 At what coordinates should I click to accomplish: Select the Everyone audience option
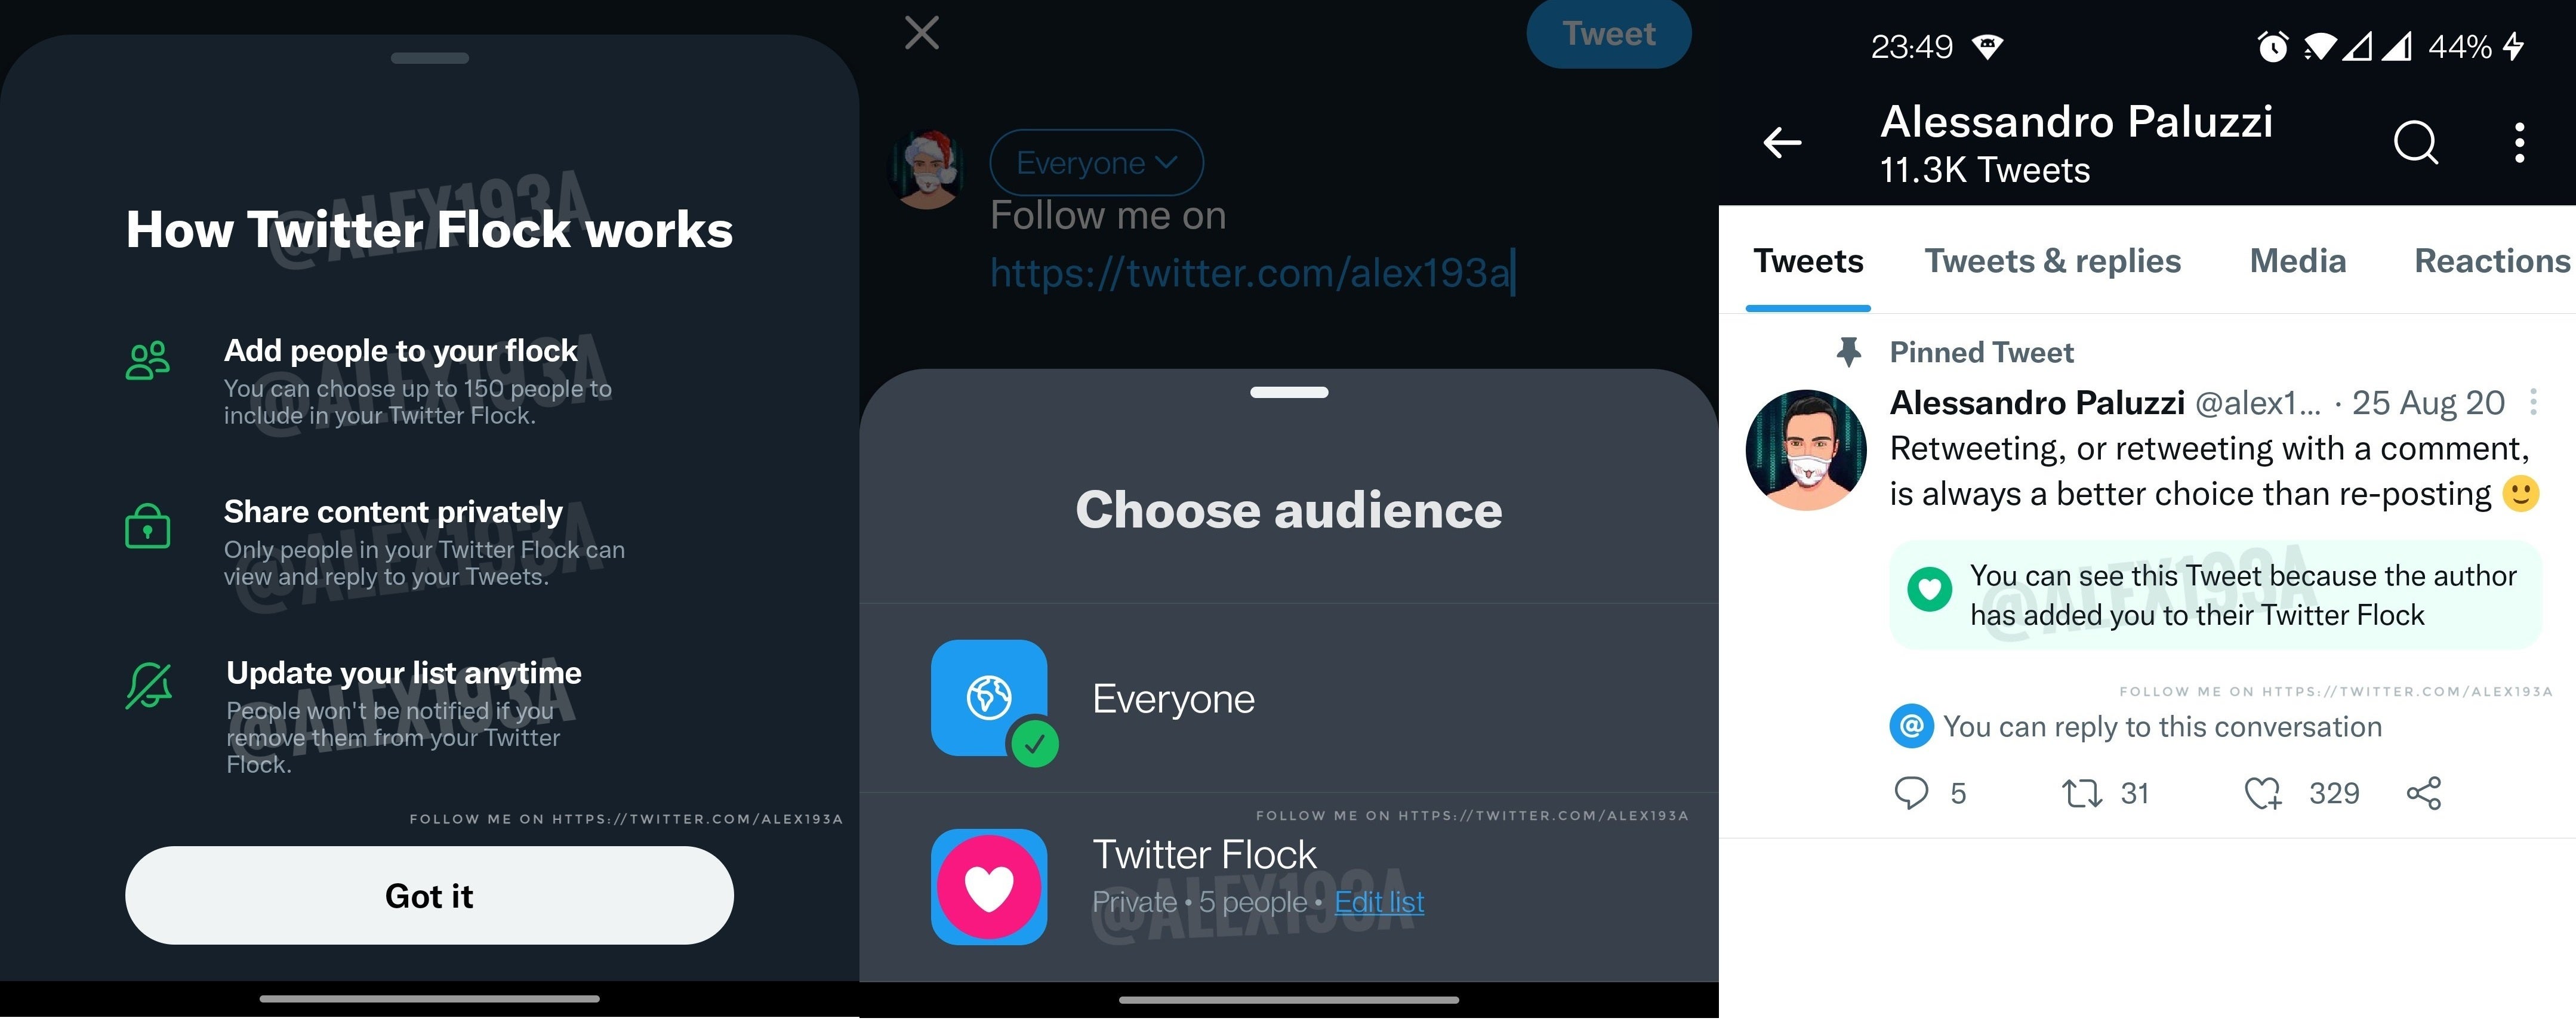point(1288,697)
